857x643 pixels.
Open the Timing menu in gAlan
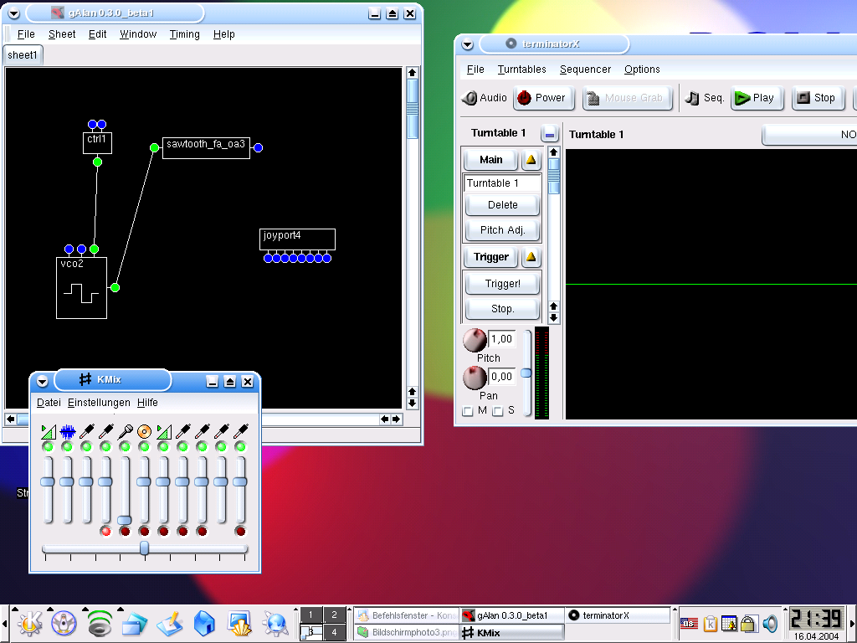[184, 34]
